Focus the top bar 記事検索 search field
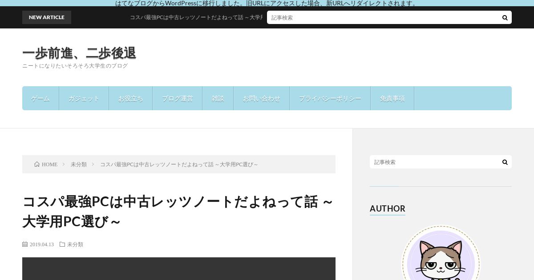 pos(383,17)
